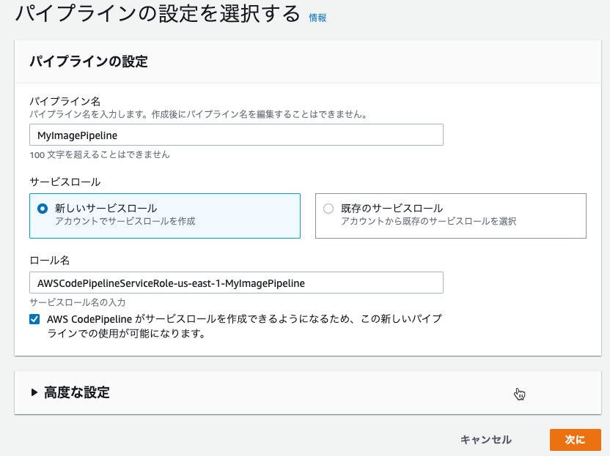The image size is (610, 456).
Task: Click the パイプライン名 field label
Action: coord(65,102)
